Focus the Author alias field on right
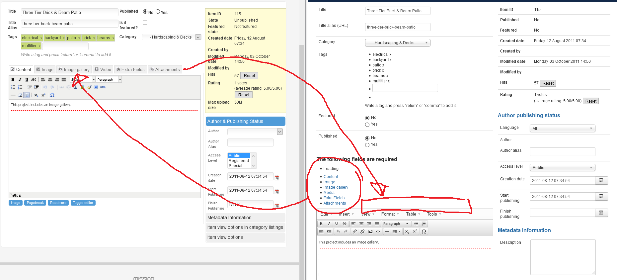The image size is (617, 280). pyautogui.click(x=562, y=152)
